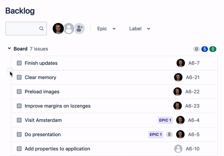Screen dimensions: 224x156
Task: Click the grey 0 estimate badge
Action: click(x=196, y=49)
